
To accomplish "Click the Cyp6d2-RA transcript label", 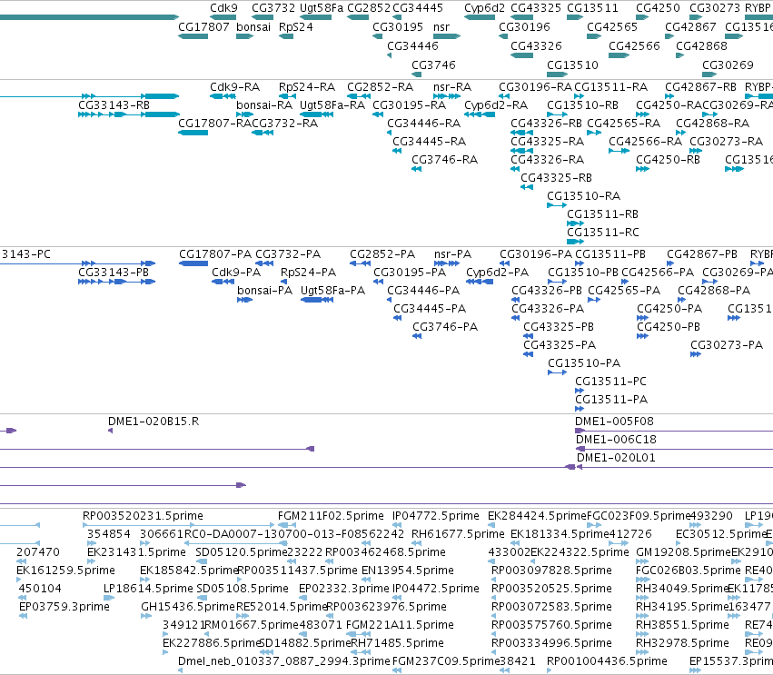I will coord(496,105).
